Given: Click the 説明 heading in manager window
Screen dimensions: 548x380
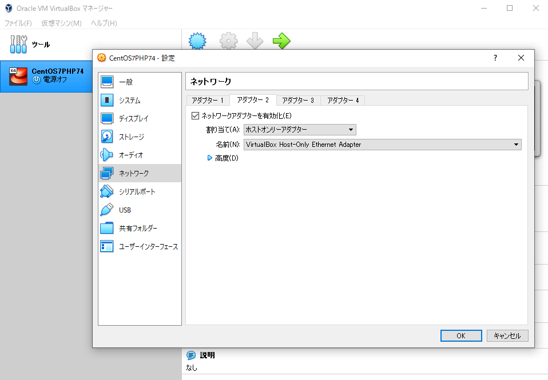Looking at the screenshot, I should click(207, 355).
